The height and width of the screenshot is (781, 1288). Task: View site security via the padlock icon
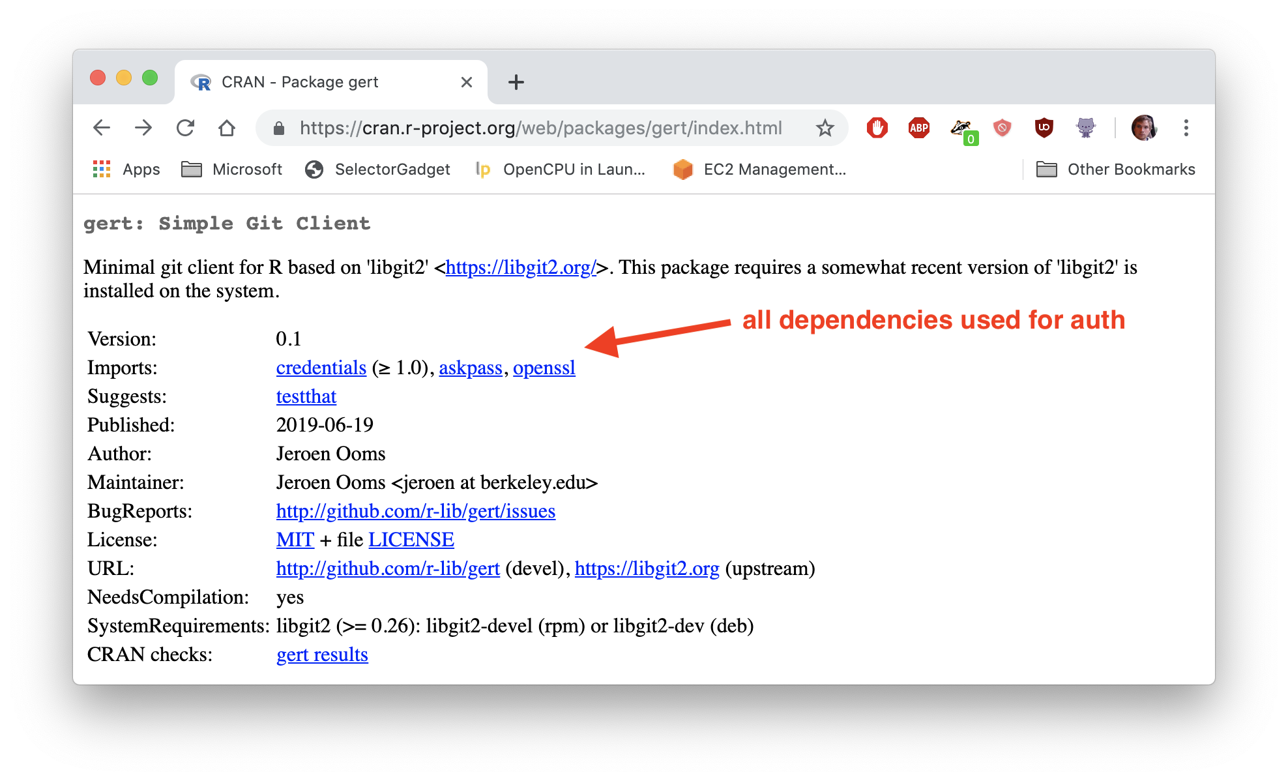(279, 128)
